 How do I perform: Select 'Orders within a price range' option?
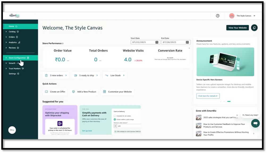115,119
